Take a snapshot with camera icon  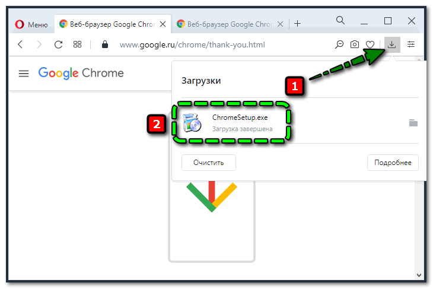355,45
